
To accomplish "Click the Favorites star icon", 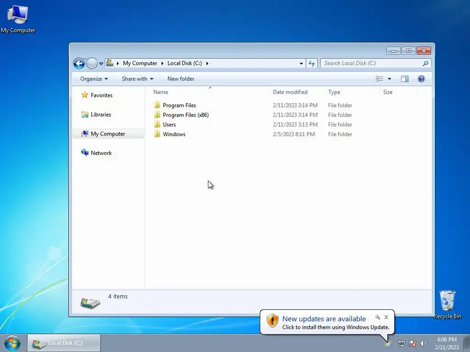I will coord(85,95).
